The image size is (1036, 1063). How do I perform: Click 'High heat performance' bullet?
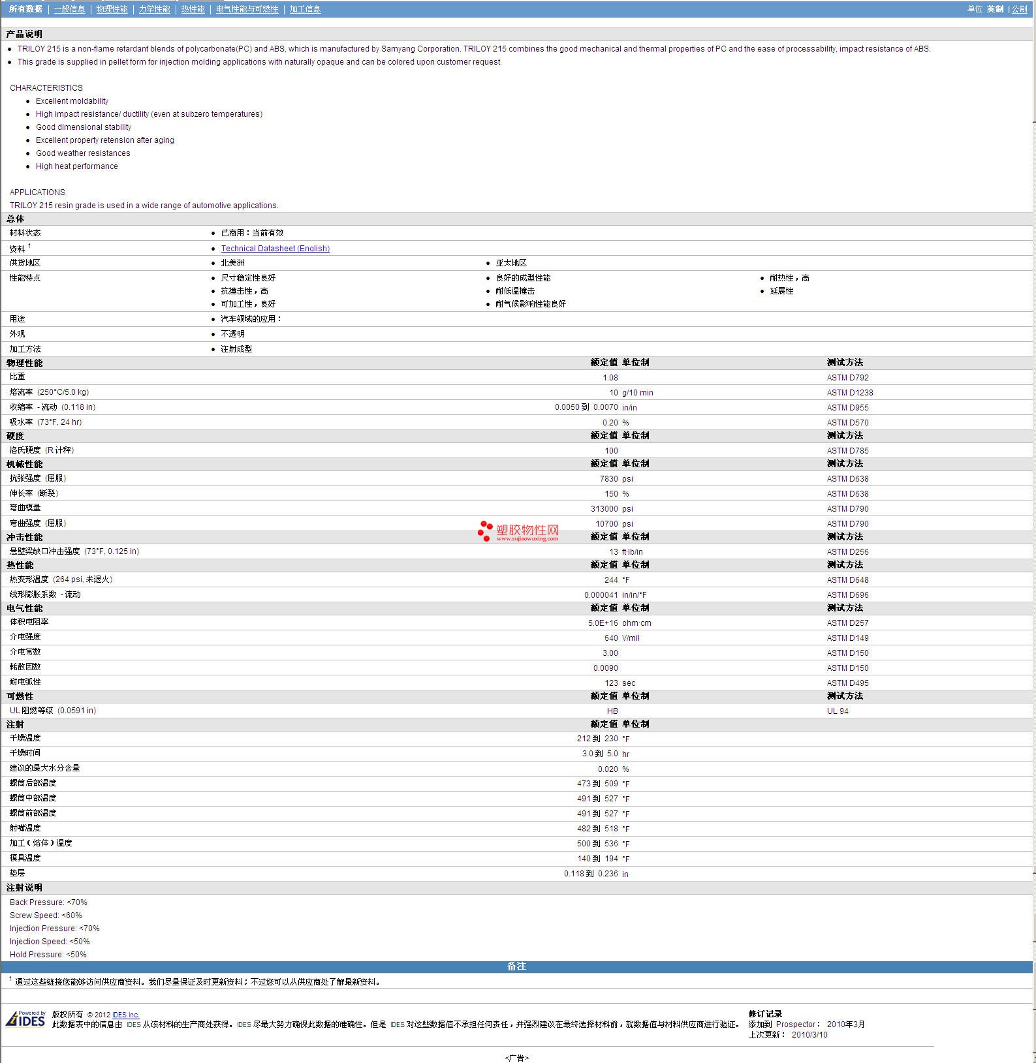point(77,166)
